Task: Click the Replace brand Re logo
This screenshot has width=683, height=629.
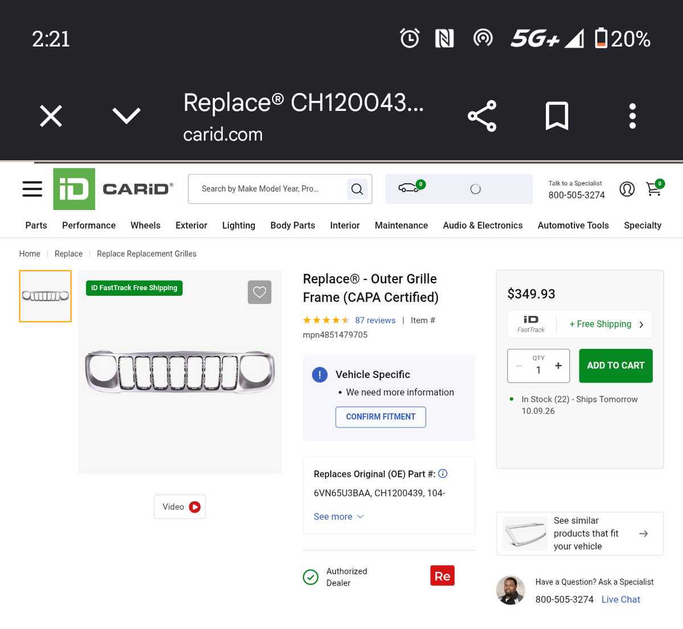Action: (x=442, y=575)
